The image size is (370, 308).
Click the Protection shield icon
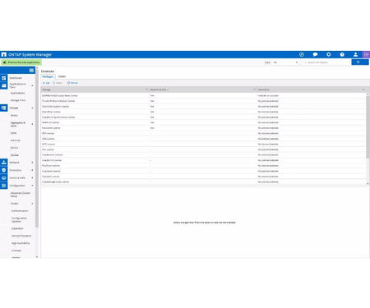[4, 170]
